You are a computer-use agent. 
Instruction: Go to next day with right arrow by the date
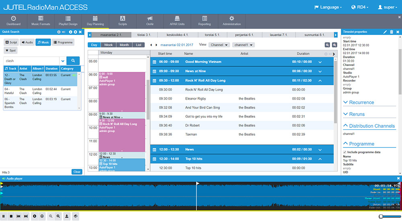tap(156, 45)
